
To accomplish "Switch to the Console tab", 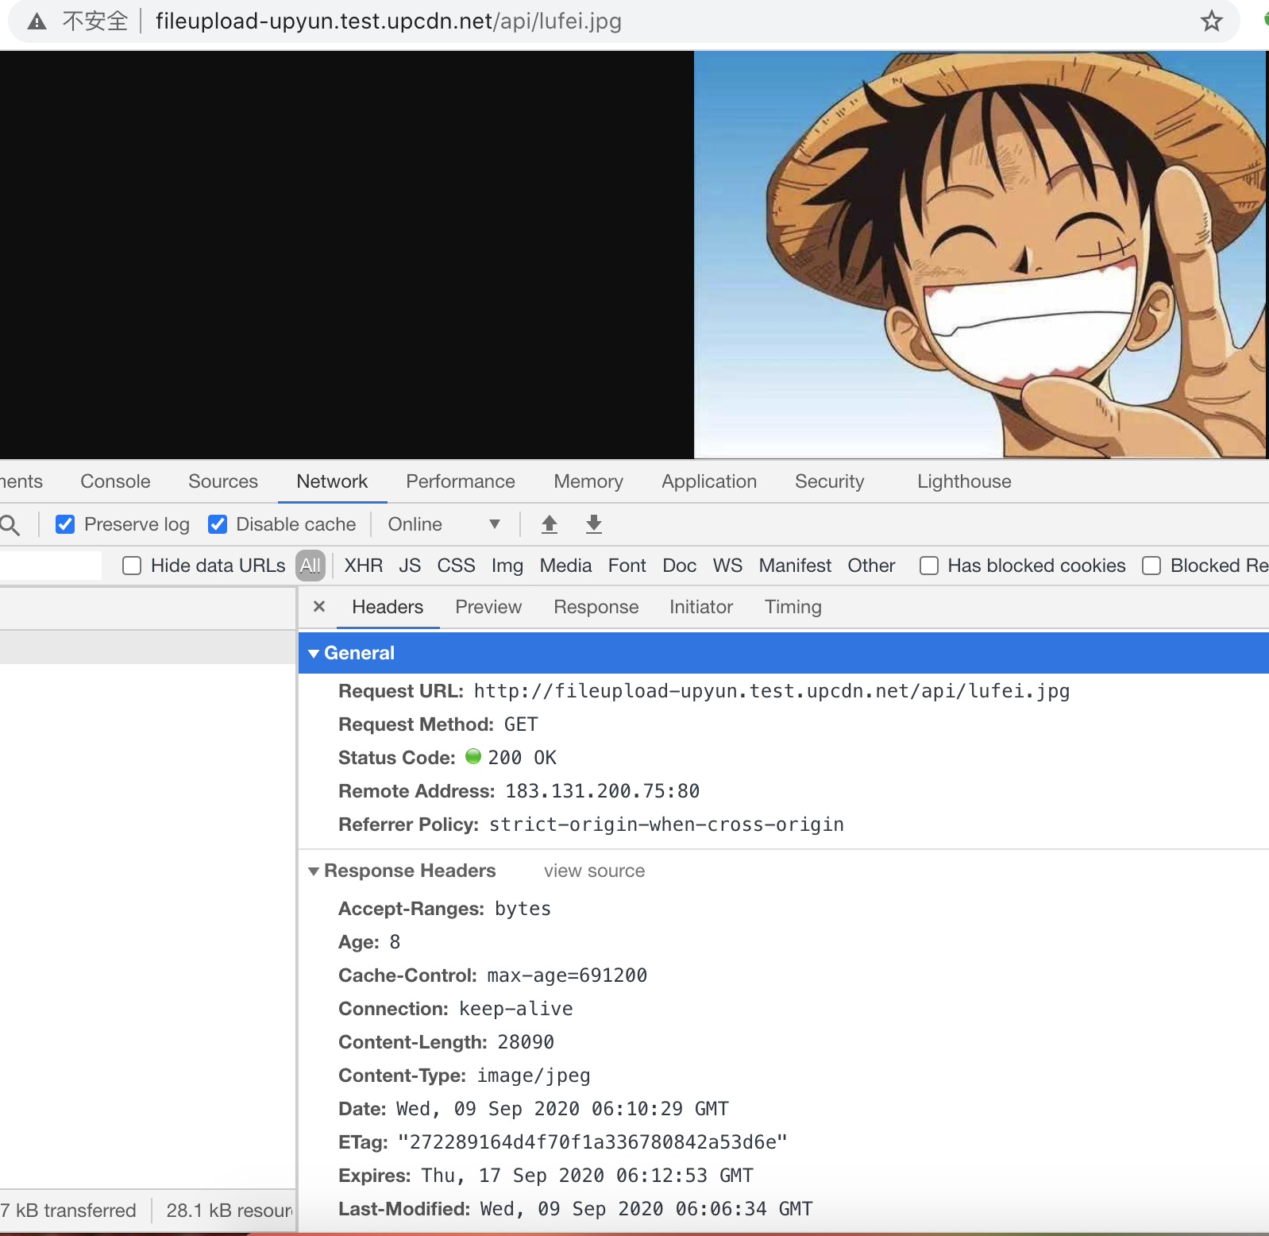I will [x=115, y=481].
